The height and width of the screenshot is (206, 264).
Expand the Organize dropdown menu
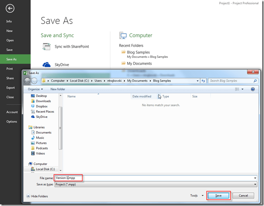[x=35, y=89]
